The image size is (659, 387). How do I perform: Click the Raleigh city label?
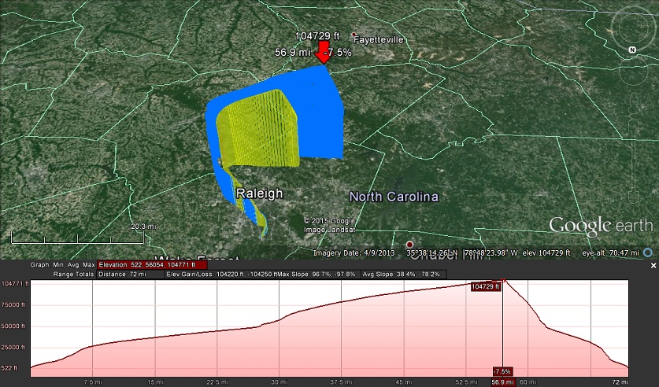(259, 193)
